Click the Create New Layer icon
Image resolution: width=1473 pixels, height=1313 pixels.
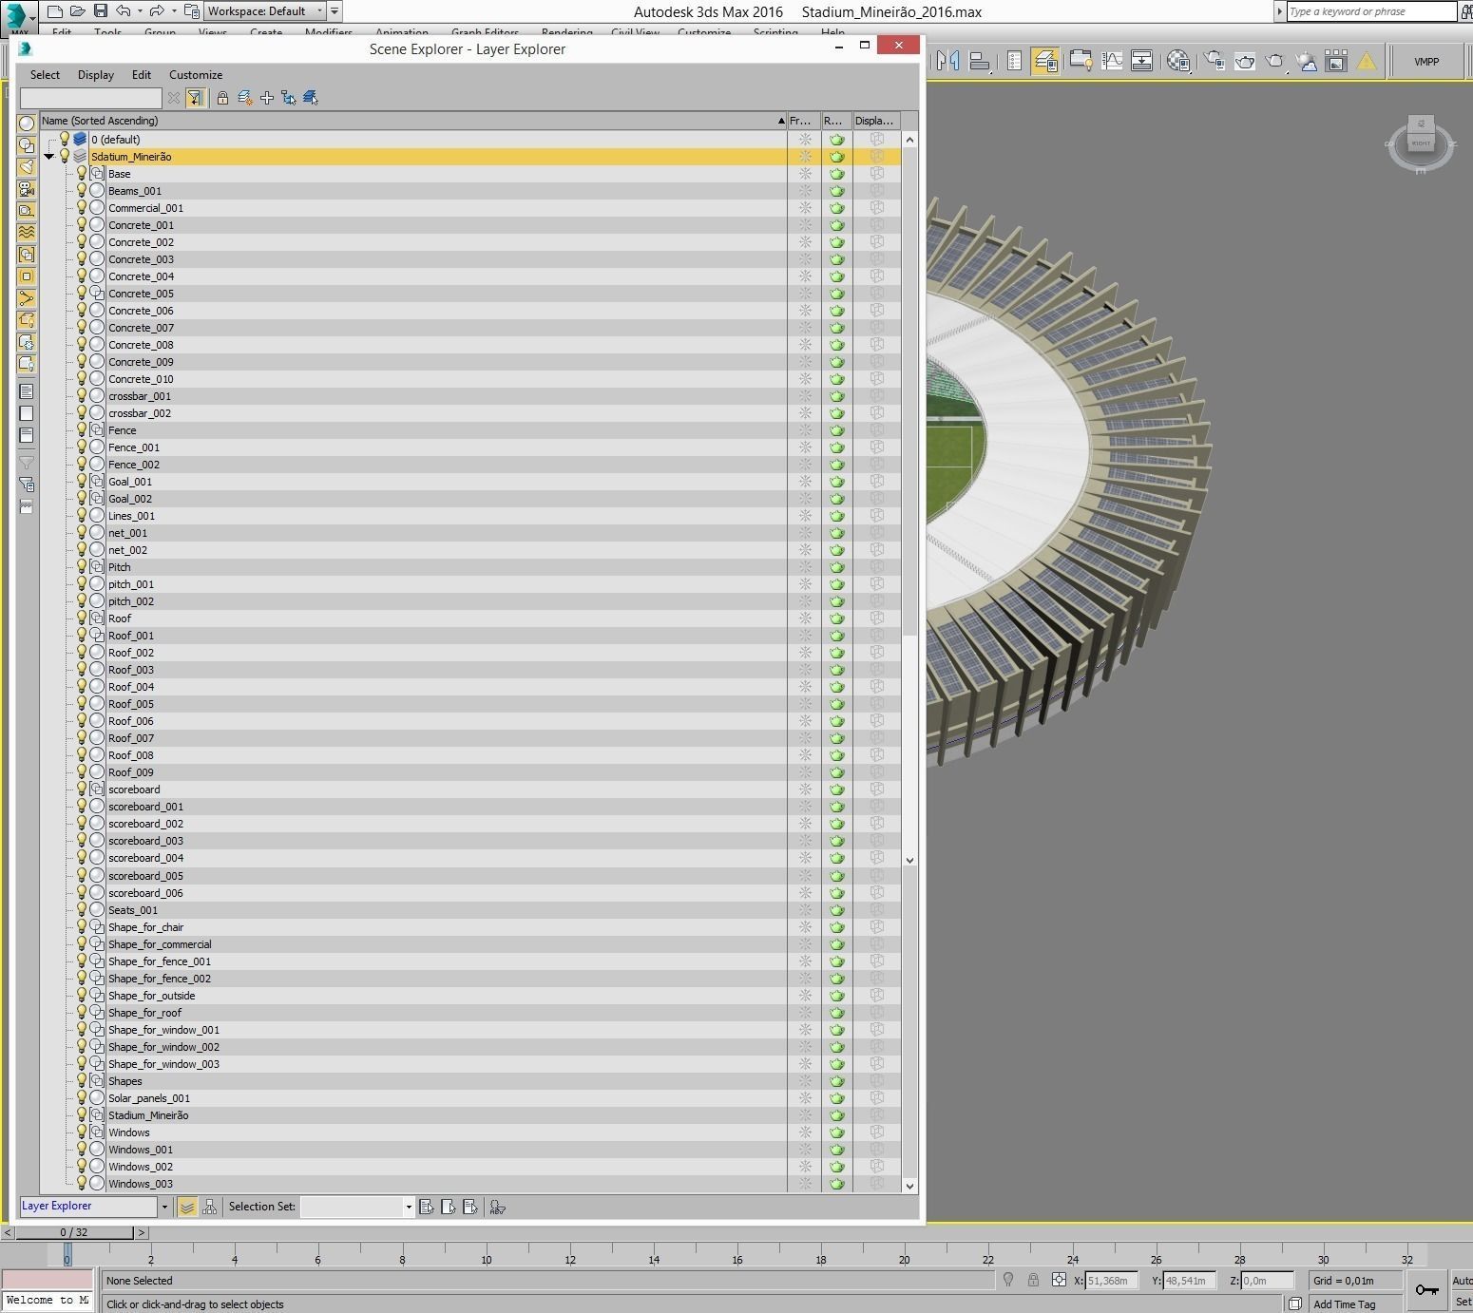point(245,98)
